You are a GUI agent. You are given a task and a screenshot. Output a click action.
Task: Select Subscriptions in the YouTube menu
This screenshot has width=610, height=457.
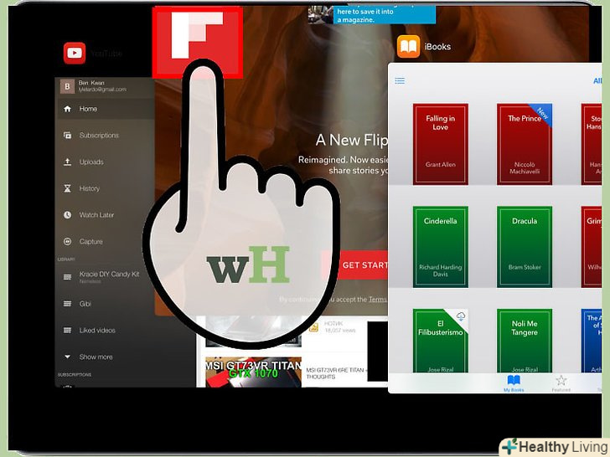click(99, 136)
